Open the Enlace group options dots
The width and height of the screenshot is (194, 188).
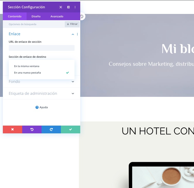click(77, 34)
